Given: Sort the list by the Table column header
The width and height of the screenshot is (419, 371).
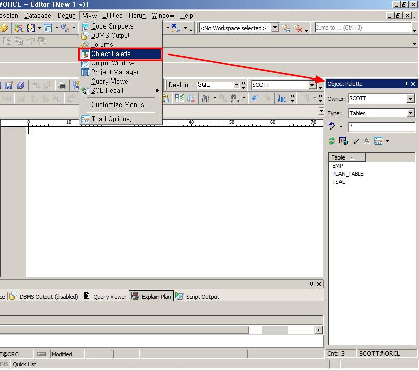Looking at the screenshot, I should pyautogui.click(x=346, y=157).
